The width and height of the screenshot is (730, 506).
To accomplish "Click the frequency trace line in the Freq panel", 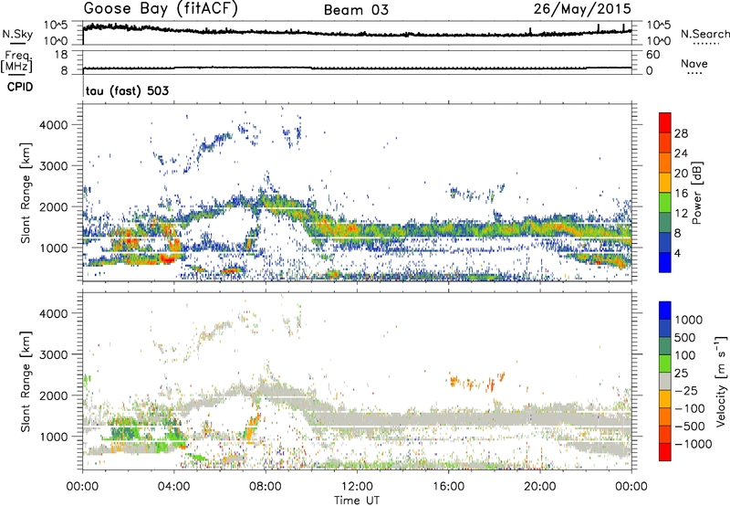I will click(357, 68).
